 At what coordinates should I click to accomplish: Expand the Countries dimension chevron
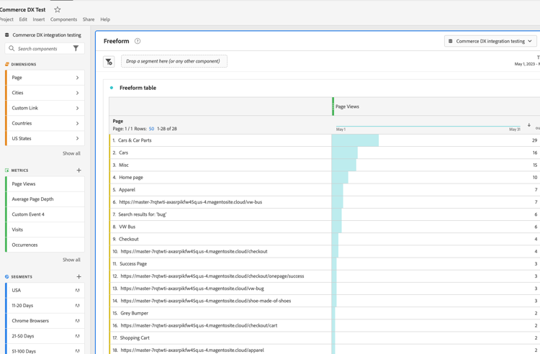tap(77, 123)
